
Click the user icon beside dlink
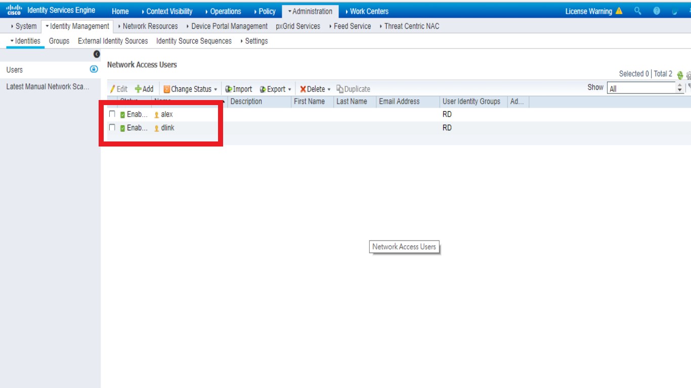(156, 128)
